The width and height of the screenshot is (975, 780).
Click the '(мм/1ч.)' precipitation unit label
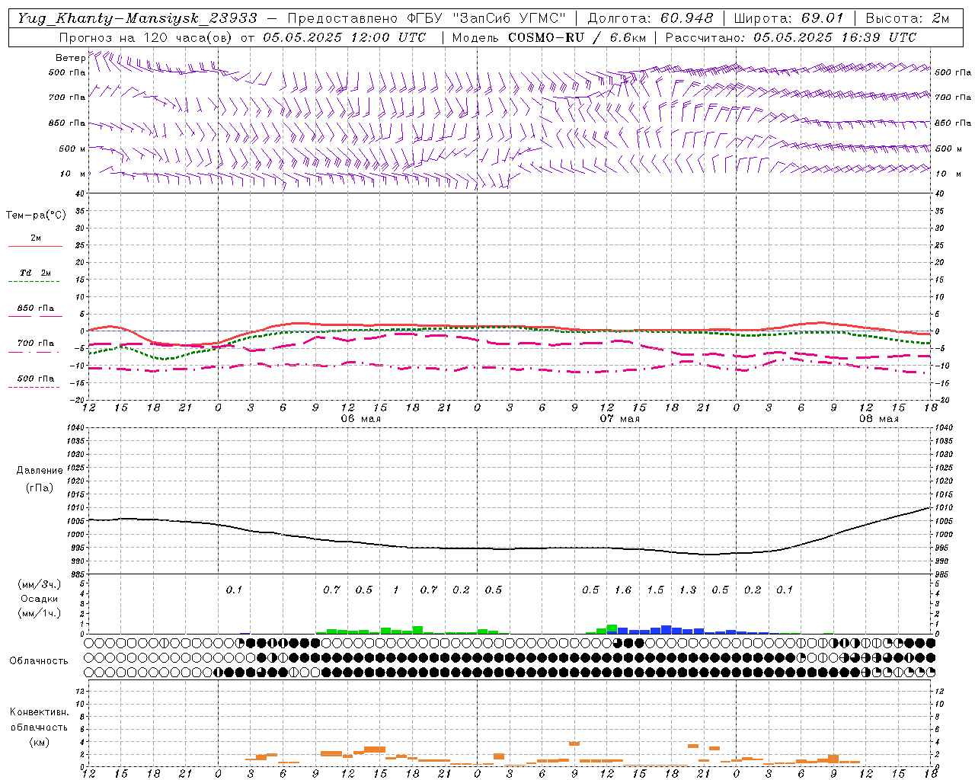click(x=40, y=613)
